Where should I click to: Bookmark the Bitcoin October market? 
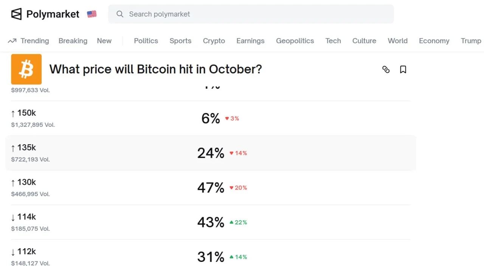403,70
